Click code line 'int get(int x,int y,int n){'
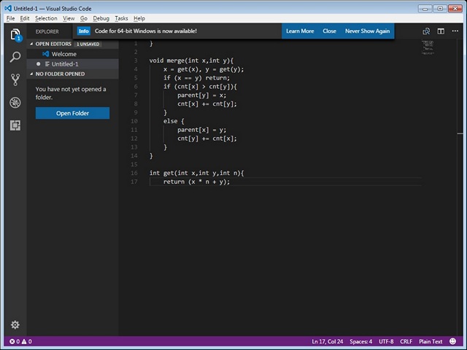The image size is (467, 350). point(196,173)
